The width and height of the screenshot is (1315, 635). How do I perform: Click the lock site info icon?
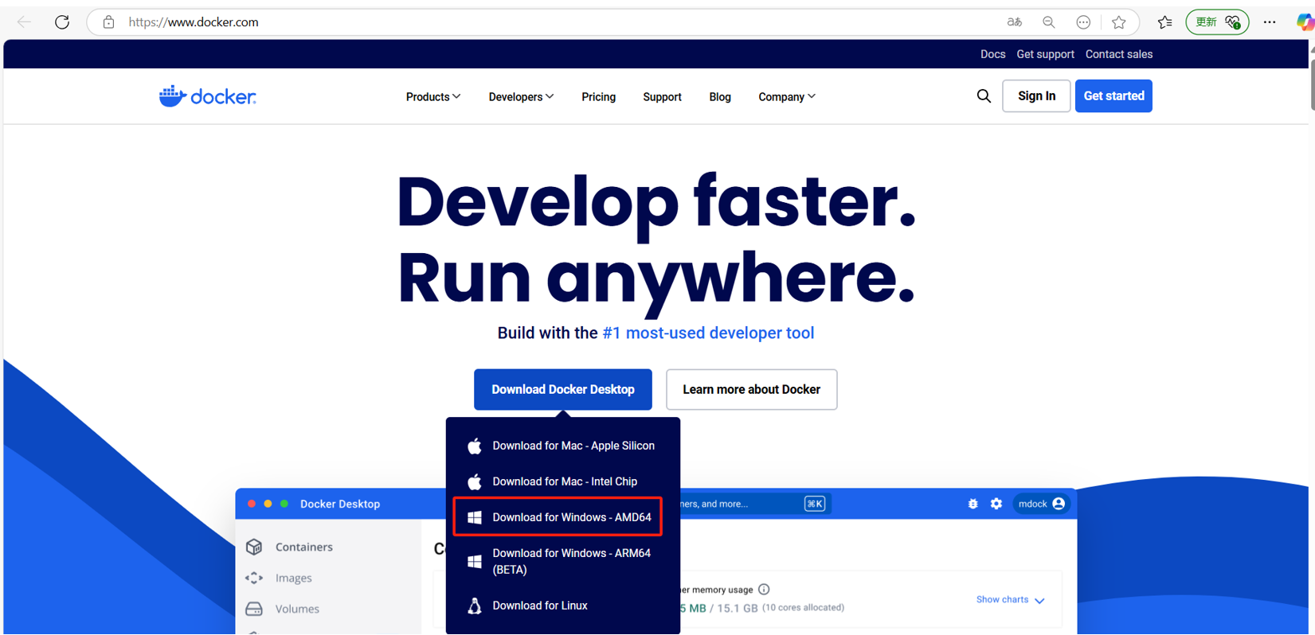pos(108,22)
